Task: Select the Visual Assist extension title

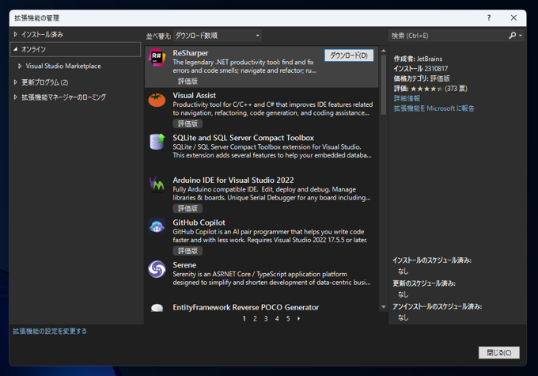Action: click(x=194, y=96)
